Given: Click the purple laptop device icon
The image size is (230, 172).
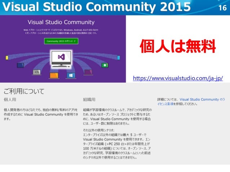Looking at the screenshot, I should tap(88, 72).
